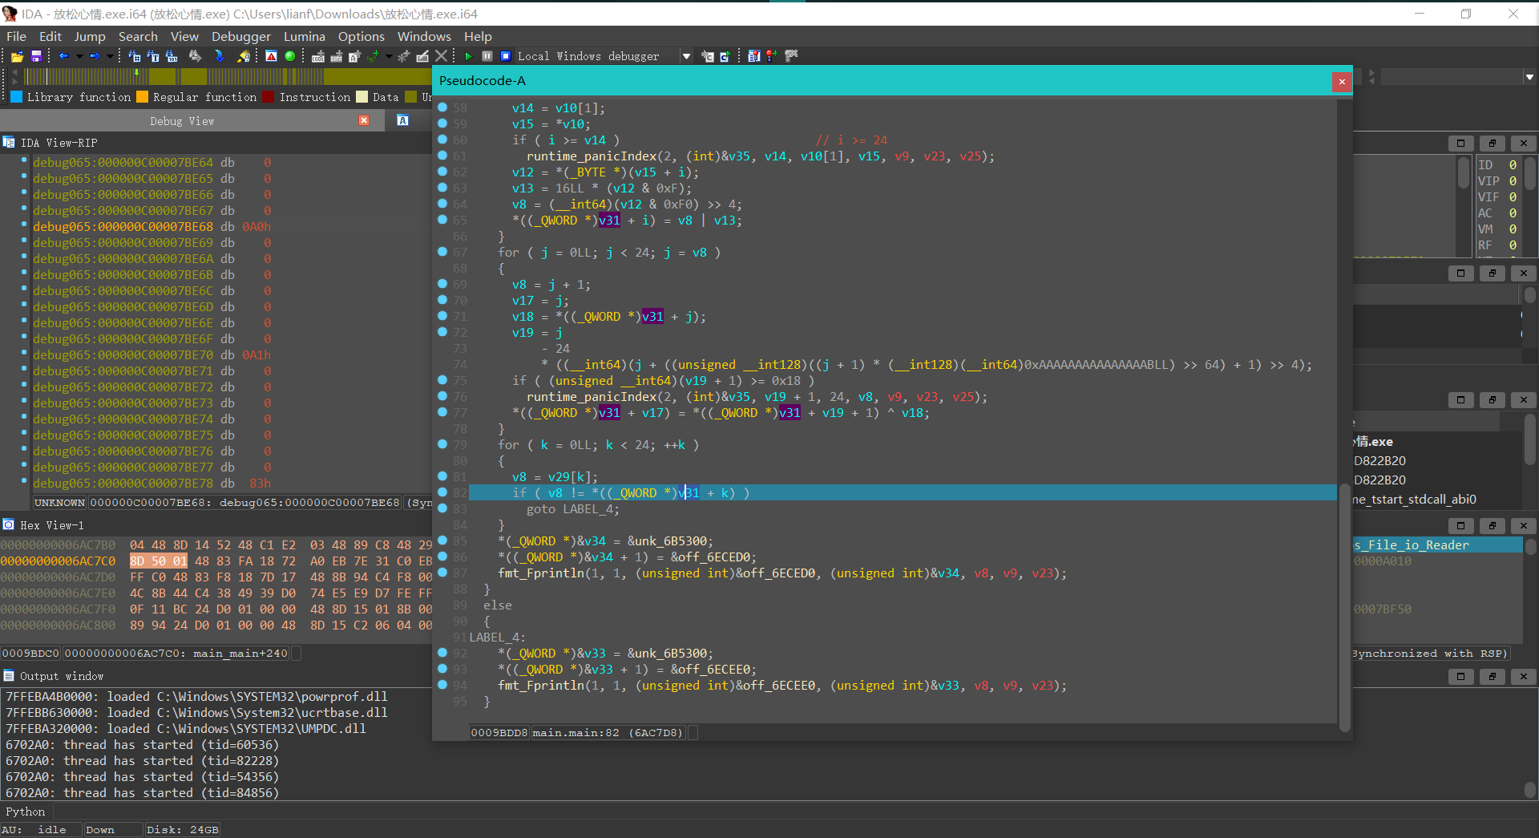Click the last icon on the debugger toolbar

tap(791, 56)
